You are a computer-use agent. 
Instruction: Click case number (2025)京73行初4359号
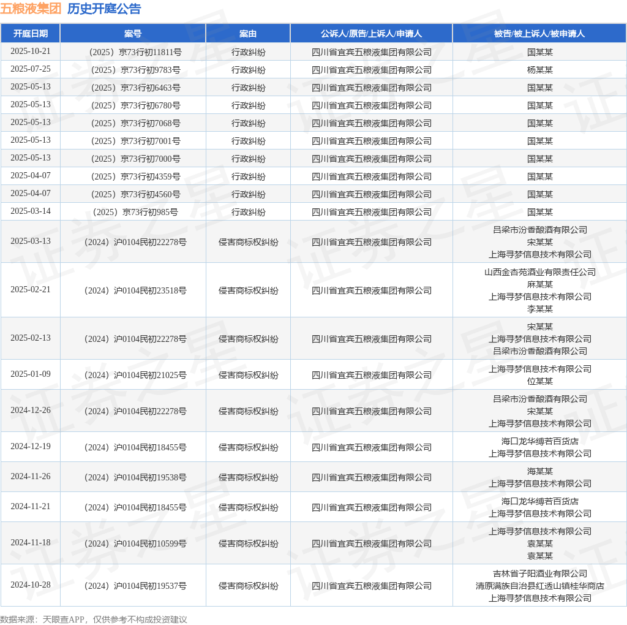click(x=135, y=176)
